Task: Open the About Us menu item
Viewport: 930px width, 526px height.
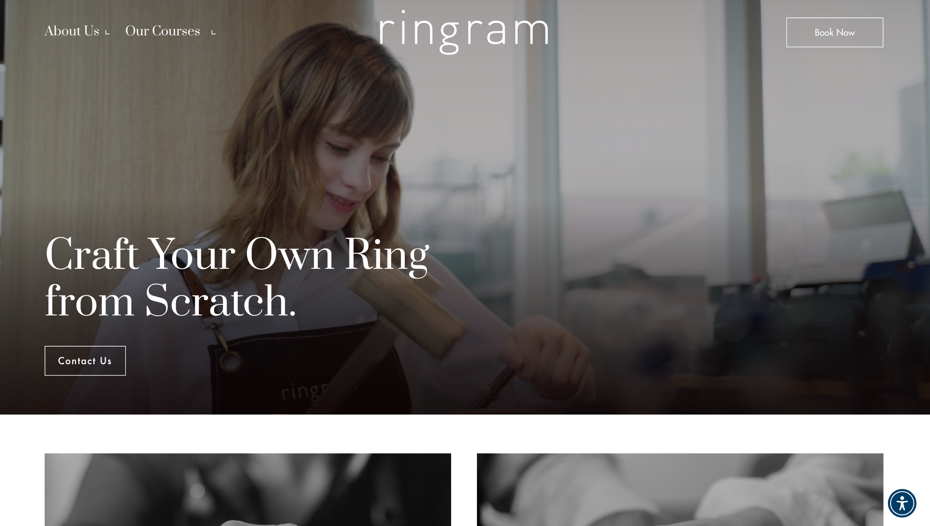Action: pos(72,31)
